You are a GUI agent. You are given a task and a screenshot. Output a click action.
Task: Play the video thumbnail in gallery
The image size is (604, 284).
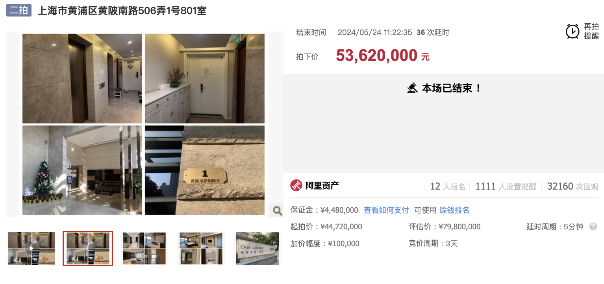click(31, 248)
